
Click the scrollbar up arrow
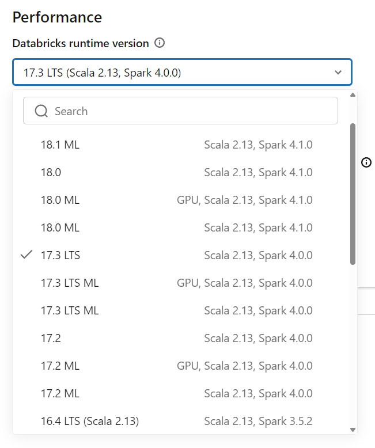(353, 95)
